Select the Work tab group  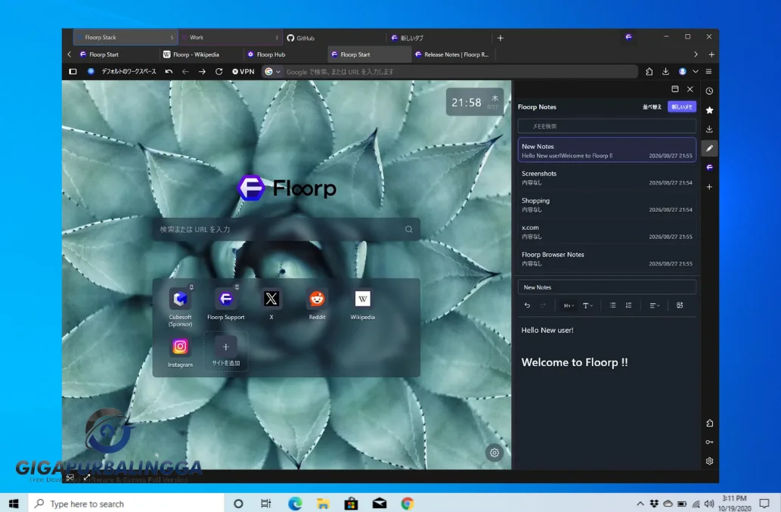tap(230, 37)
